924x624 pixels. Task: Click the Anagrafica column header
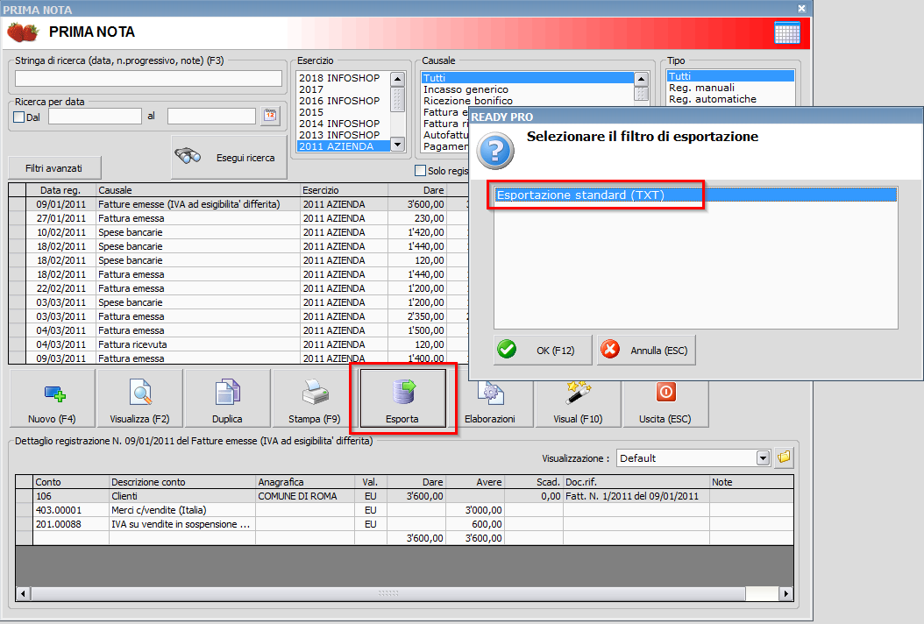point(305,482)
